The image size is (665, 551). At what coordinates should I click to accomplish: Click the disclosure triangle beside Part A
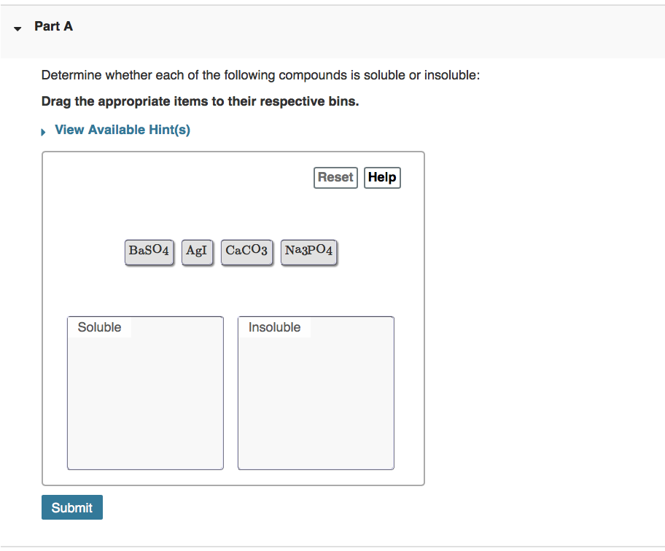(16, 28)
